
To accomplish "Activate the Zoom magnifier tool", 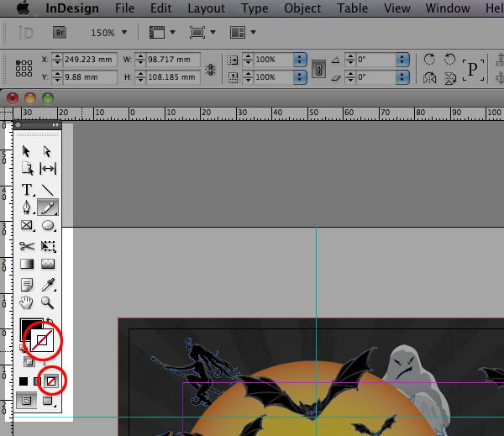I will point(47,303).
